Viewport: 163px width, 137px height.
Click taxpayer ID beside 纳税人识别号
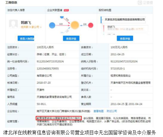coord(124,61)
